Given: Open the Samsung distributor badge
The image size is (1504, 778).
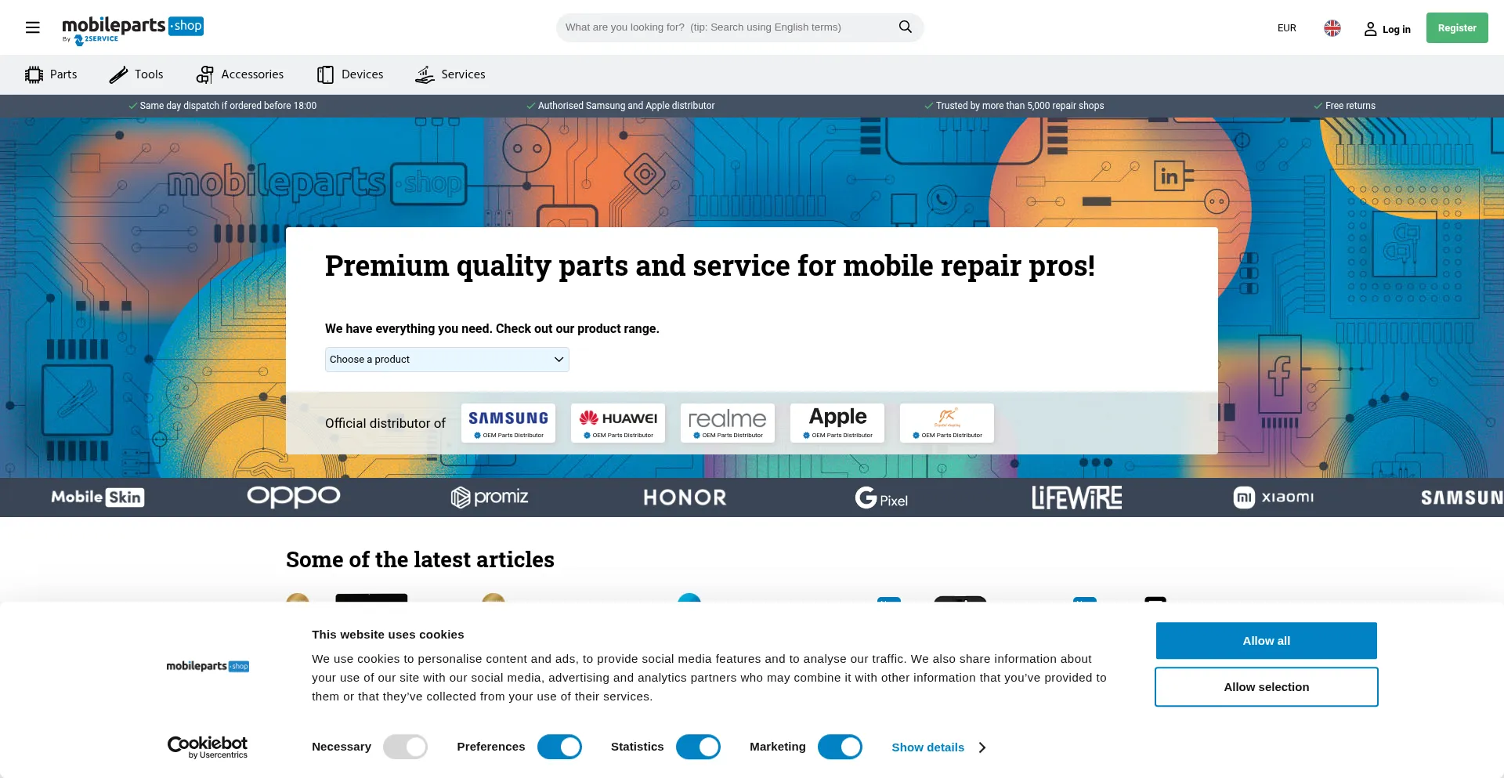Looking at the screenshot, I should (x=508, y=423).
